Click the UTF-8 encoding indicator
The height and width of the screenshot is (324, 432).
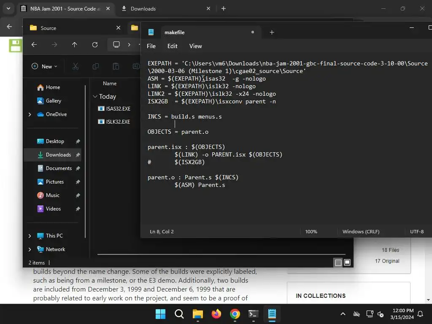coord(416,232)
